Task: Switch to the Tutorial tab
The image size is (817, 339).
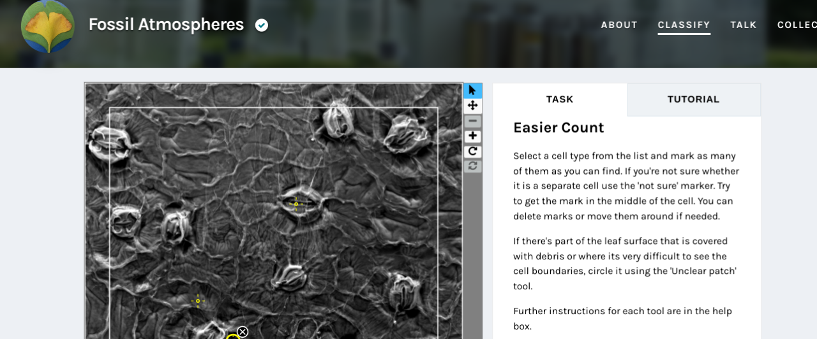Action: pyautogui.click(x=693, y=99)
